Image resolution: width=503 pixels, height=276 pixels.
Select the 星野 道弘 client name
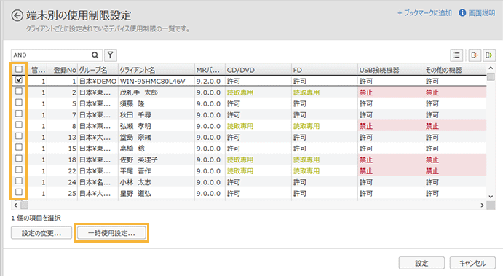tap(135, 194)
